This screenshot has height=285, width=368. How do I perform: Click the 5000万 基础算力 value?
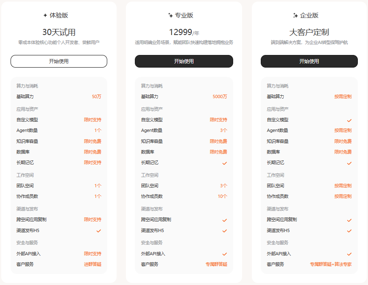point(220,96)
